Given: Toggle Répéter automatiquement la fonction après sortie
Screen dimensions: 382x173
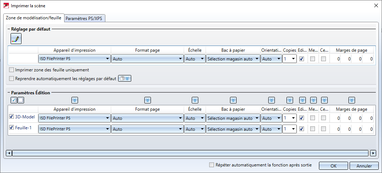Looking at the screenshot, I should click(x=212, y=165).
